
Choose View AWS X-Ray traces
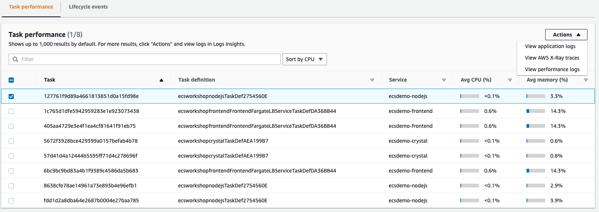pyautogui.click(x=552, y=58)
